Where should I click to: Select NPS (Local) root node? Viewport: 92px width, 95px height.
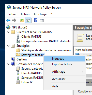pos(19,27)
